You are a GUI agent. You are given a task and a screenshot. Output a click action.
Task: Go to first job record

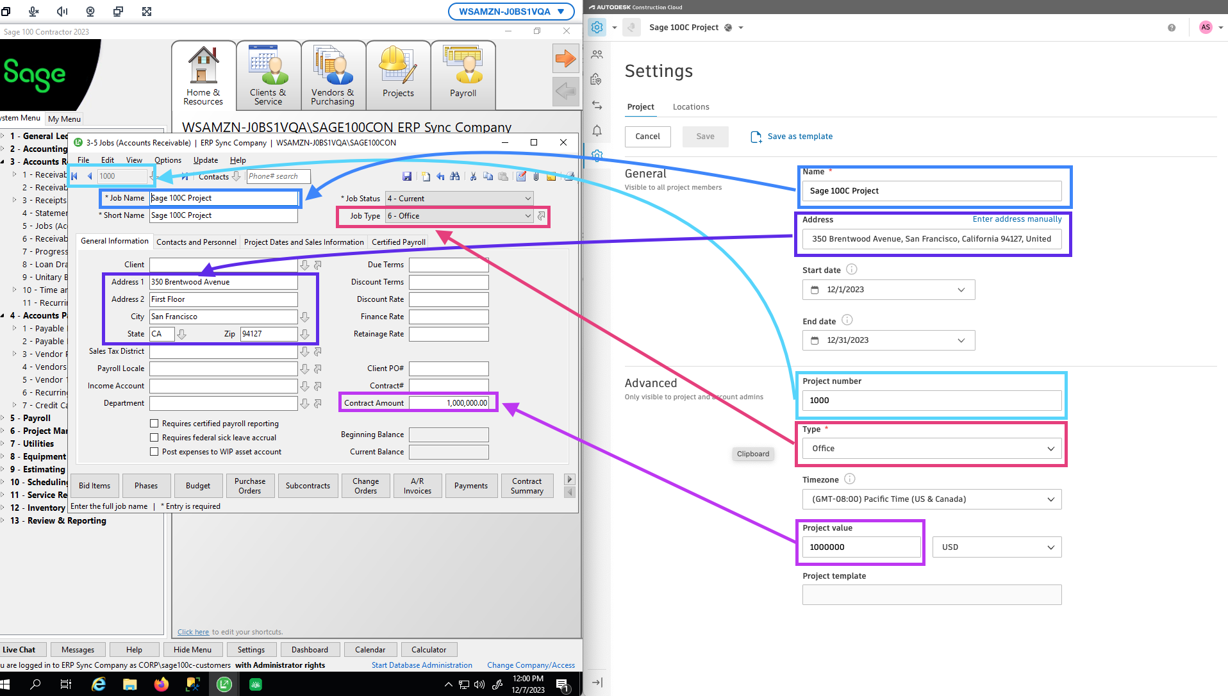click(74, 176)
